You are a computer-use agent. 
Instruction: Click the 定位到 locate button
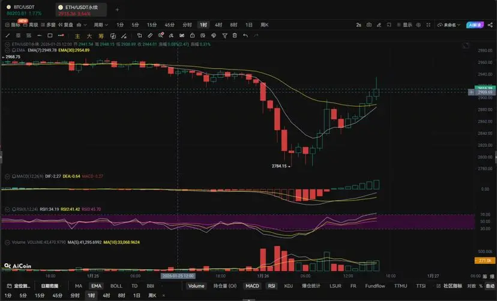(19, 286)
